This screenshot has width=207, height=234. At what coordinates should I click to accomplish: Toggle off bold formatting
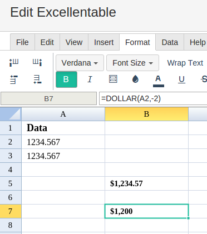66,79
